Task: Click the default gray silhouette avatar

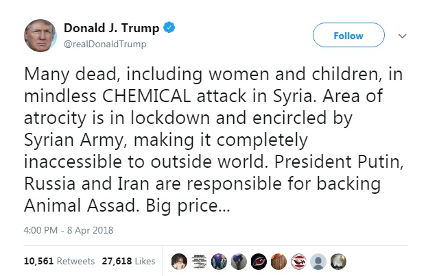Action: pyautogui.click(x=318, y=261)
